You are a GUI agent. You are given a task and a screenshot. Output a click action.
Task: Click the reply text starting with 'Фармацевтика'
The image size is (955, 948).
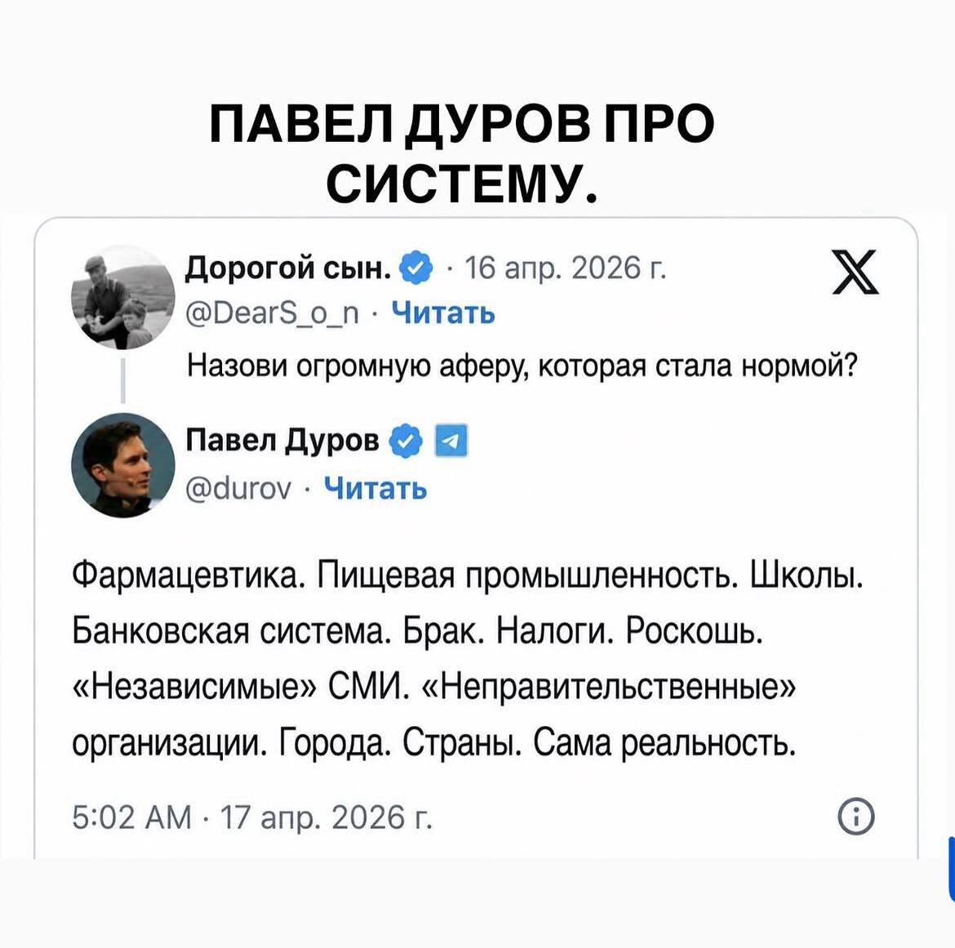[x=468, y=658]
